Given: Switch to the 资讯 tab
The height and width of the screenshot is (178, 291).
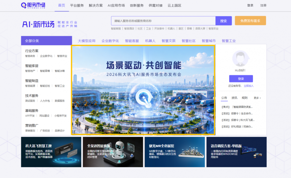Looking at the screenshot, I should pos(234,98).
